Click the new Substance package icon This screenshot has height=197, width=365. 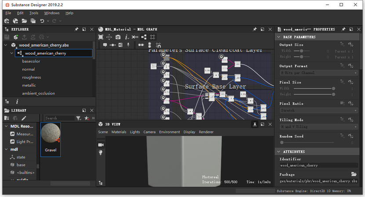click(x=7, y=21)
